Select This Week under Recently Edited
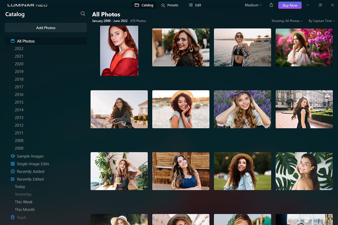 24,202
